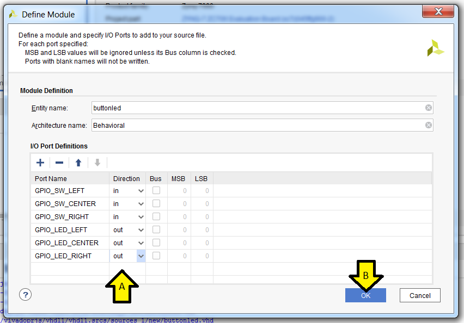
Task: Edit the Architecture name field
Action: point(262,125)
